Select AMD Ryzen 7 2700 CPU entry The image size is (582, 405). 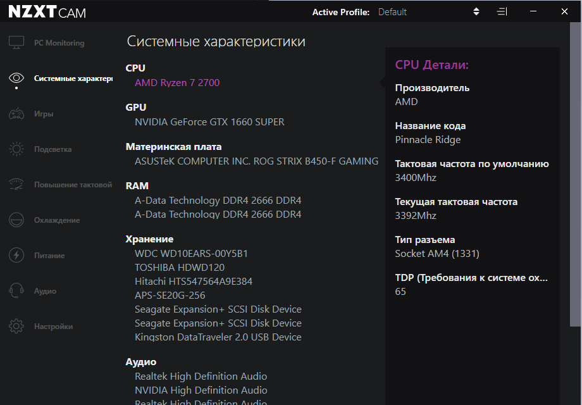[x=177, y=82]
